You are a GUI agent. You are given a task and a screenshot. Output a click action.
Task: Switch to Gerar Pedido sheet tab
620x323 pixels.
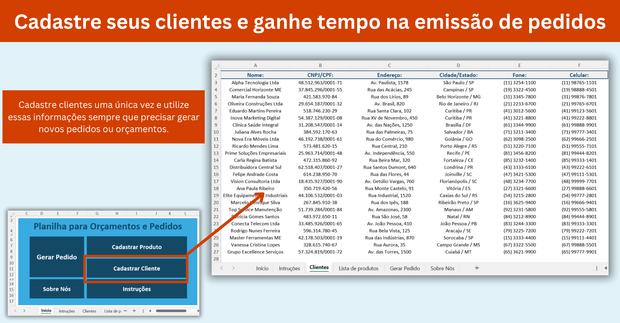(x=405, y=268)
